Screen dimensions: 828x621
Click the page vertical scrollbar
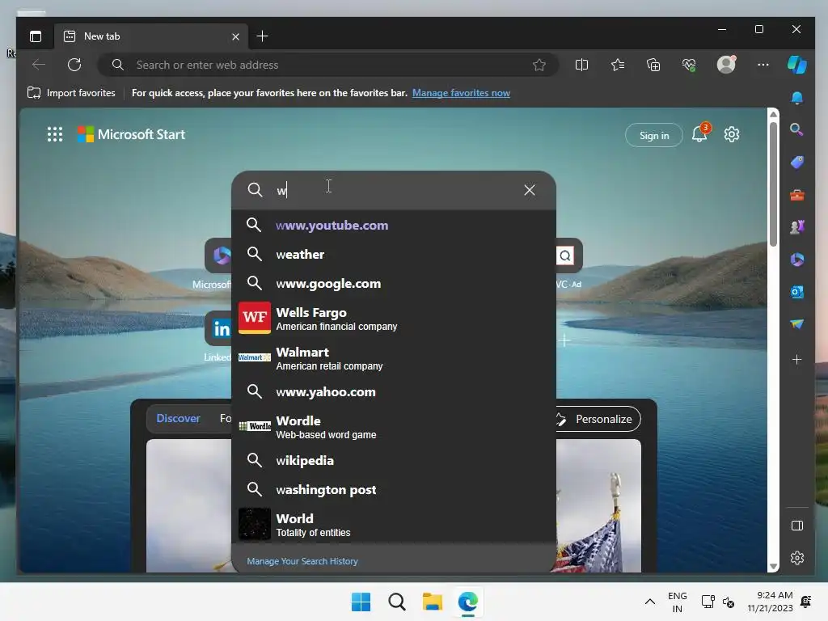773,185
